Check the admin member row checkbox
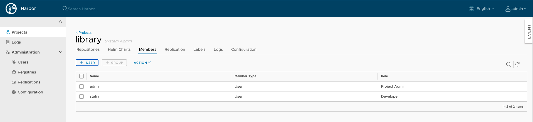 click(82, 87)
